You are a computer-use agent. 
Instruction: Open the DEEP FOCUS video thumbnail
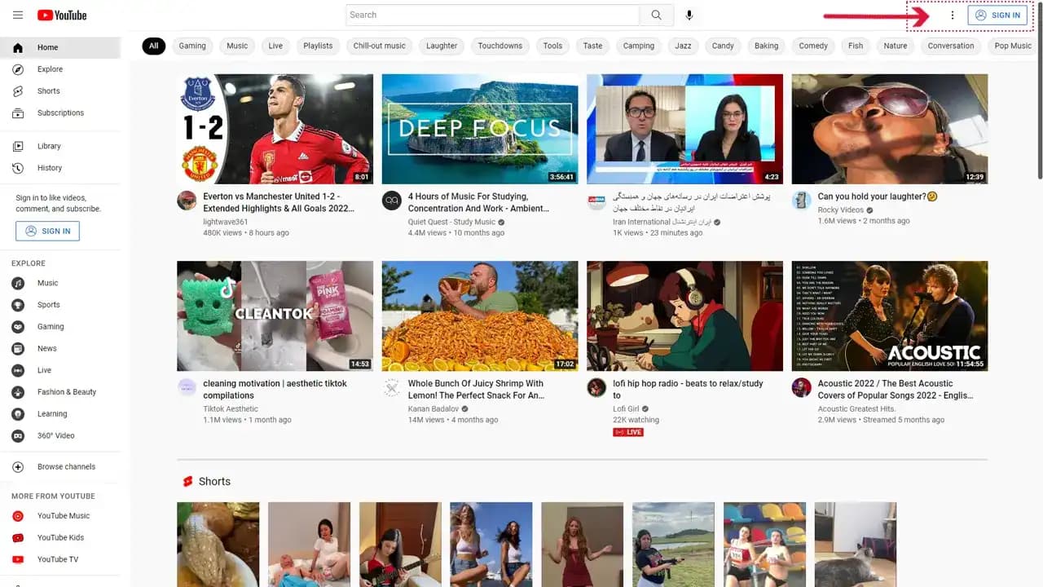(x=480, y=129)
